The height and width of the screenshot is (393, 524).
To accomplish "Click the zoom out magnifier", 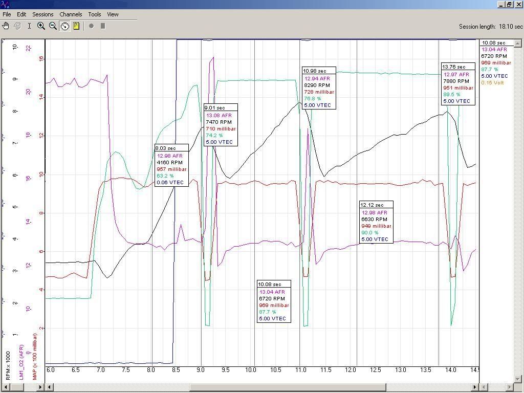I will 53,26.
